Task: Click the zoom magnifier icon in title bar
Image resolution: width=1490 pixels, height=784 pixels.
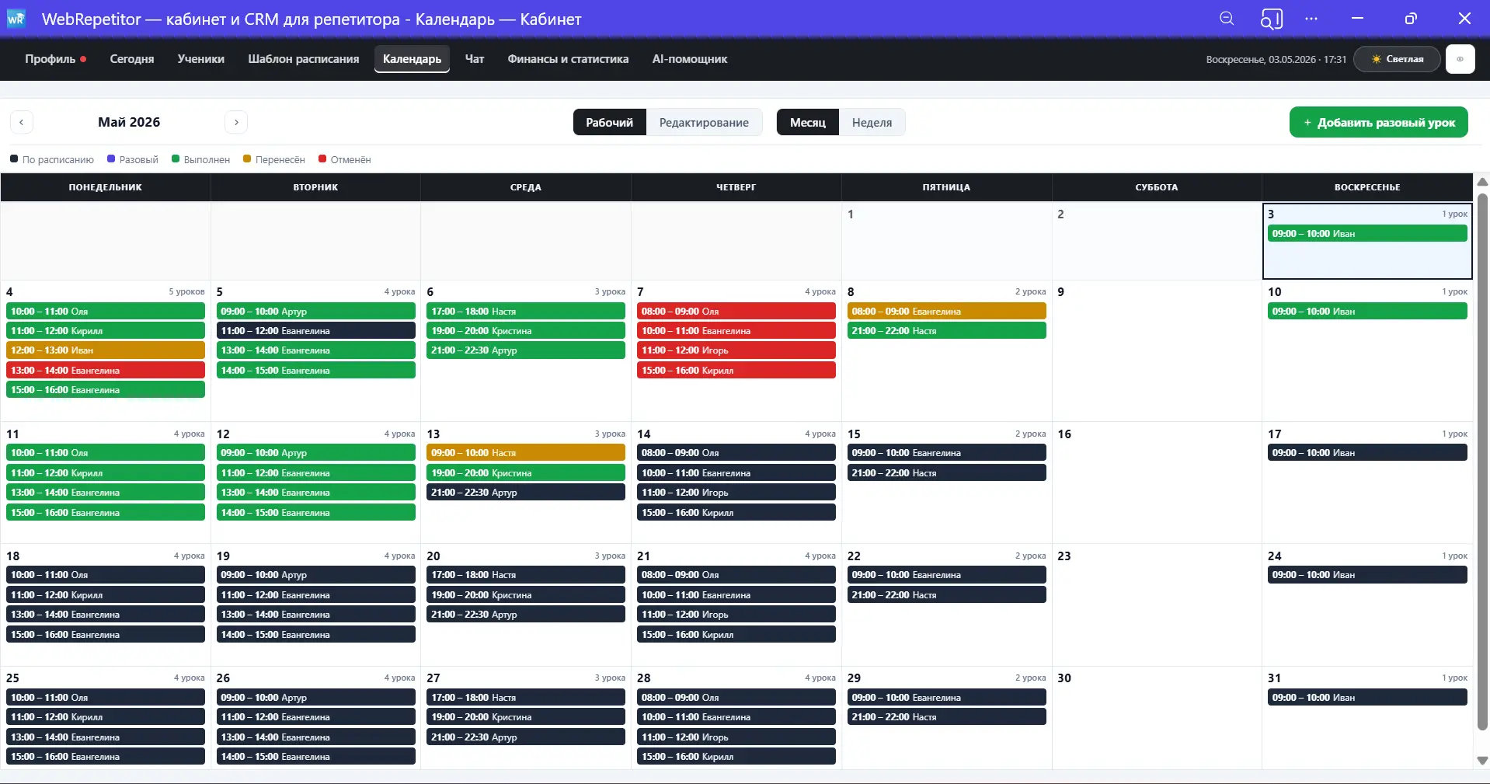Action: pyautogui.click(x=1227, y=19)
